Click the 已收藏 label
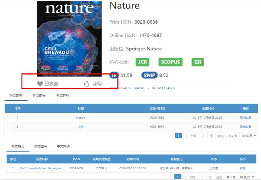This screenshot has width=261, height=180. pyautogui.click(x=52, y=83)
